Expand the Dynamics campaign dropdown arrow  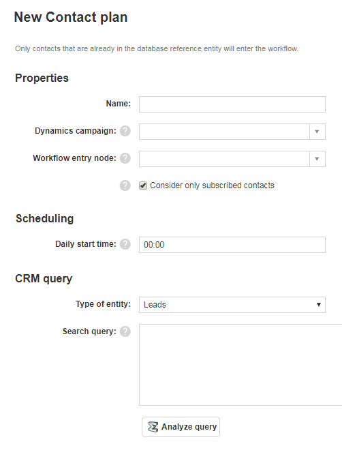tap(317, 132)
